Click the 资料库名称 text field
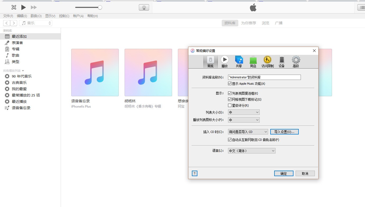The image size is (365, 207). pyautogui.click(x=264, y=77)
